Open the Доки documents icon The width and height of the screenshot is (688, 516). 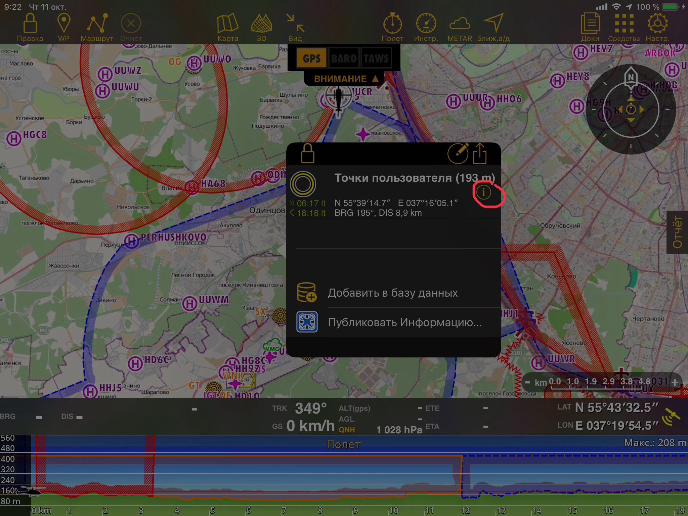590,28
